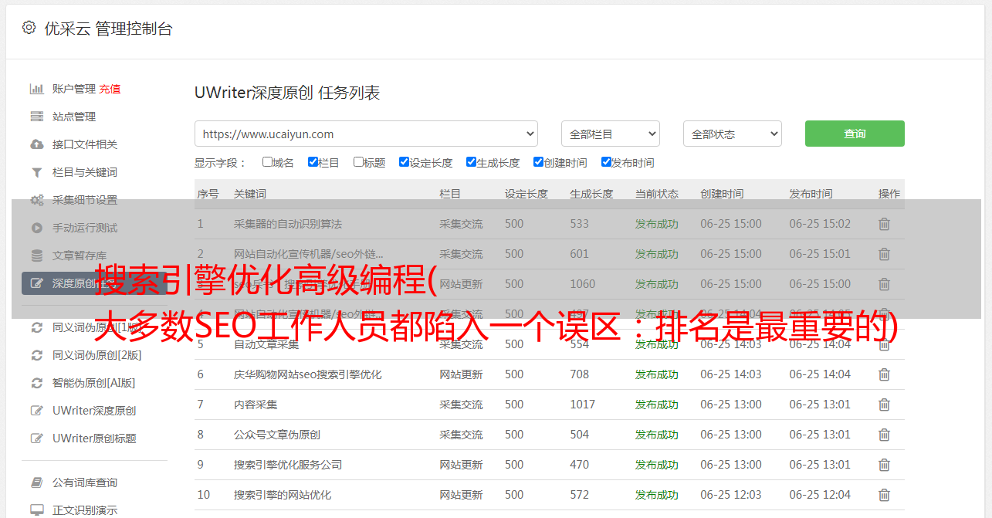Delete row 1 task 采集器的自动识别算法
Image resolution: width=992 pixels, height=518 pixels.
click(884, 224)
